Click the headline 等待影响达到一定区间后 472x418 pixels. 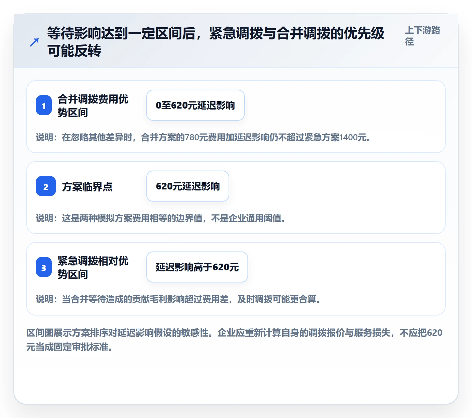(x=216, y=42)
